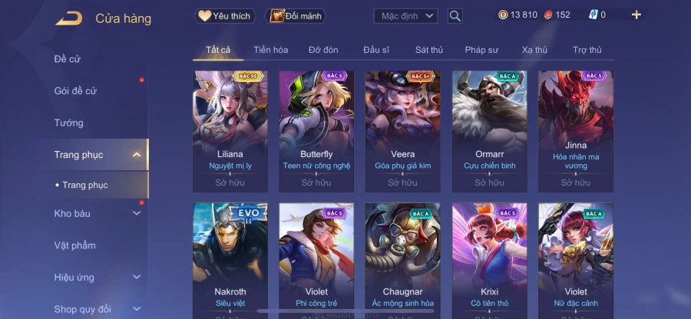Switch to the Pháp sư tab
Image resolution: width=691 pixels, height=319 pixels.
[481, 50]
